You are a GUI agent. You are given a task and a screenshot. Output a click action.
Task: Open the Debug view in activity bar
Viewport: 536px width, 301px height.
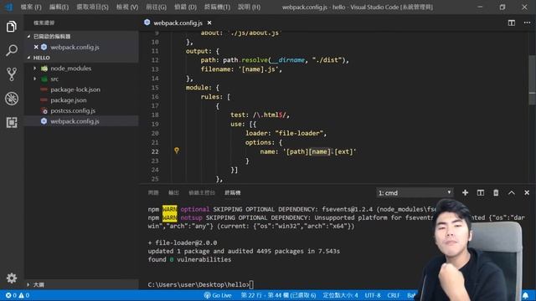[11, 99]
